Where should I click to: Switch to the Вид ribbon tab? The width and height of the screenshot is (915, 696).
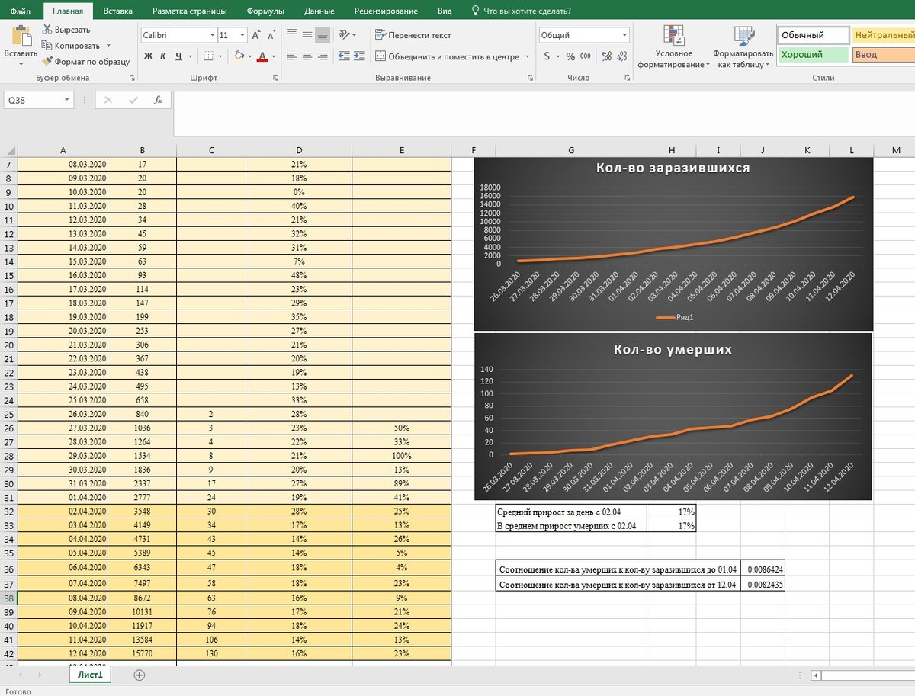coord(445,11)
